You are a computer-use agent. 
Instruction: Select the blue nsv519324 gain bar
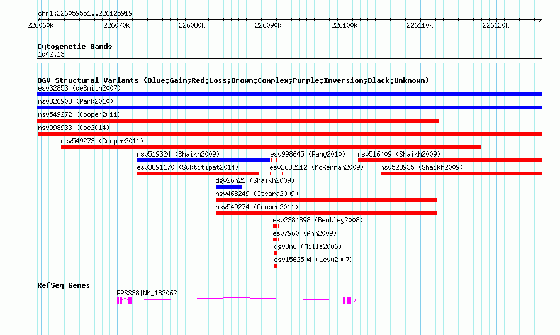(x=204, y=160)
